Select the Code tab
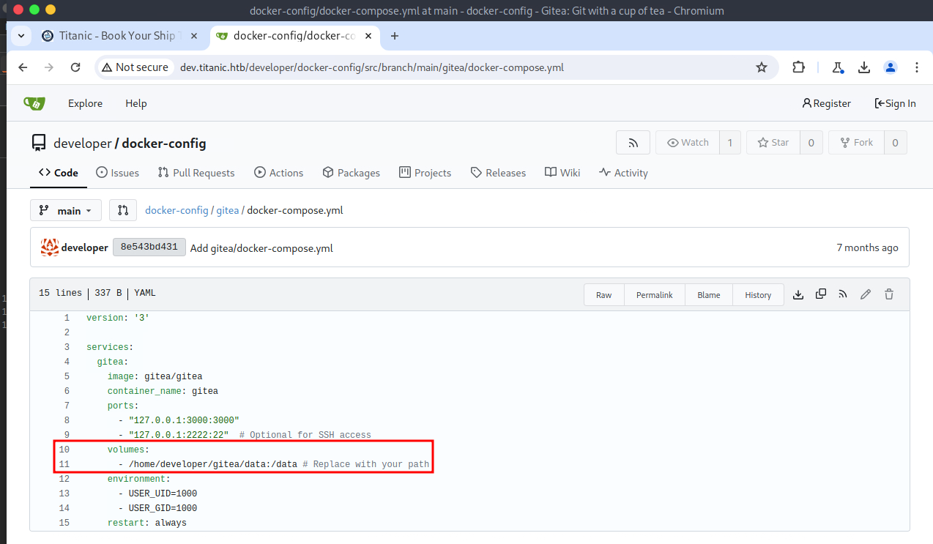 [x=59, y=173]
